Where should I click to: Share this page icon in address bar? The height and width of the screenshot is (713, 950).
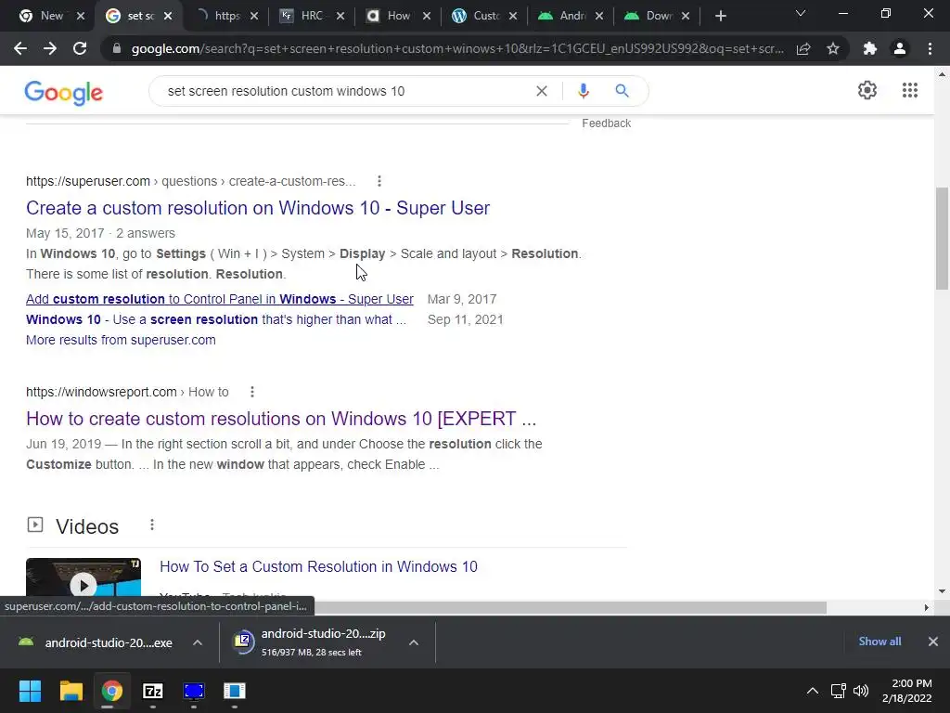pos(803,48)
